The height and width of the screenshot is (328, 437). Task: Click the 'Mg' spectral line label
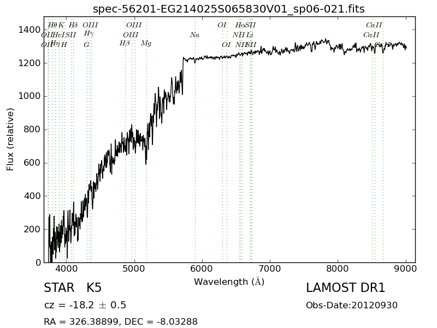point(146,44)
